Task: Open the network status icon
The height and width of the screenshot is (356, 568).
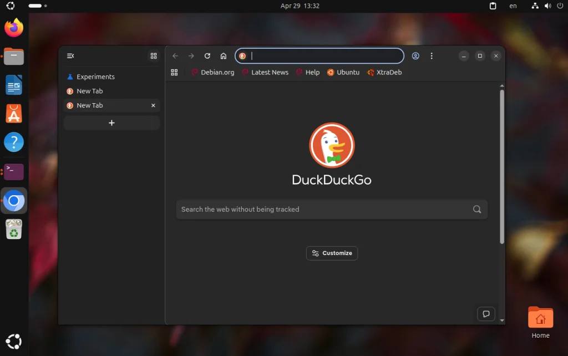Action: click(535, 6)
